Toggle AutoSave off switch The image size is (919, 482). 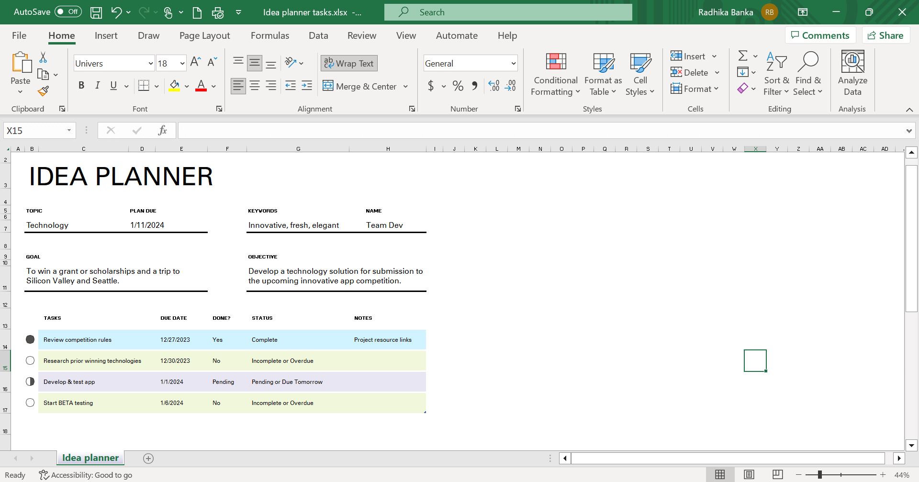67,11
